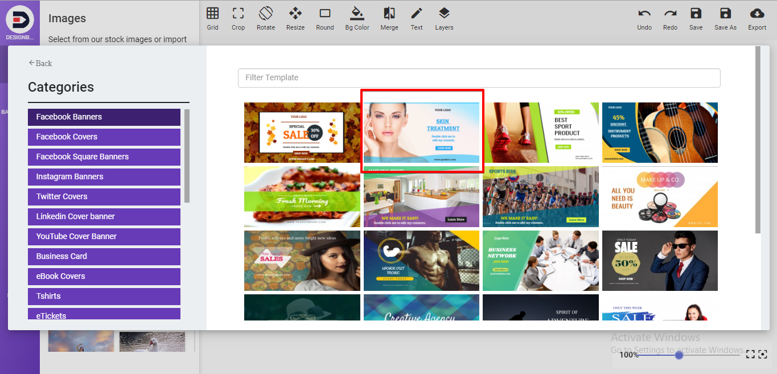The width and height of the screenshot is (777, 374).
Task: Open the eTickets category
Action: [104, 314]
